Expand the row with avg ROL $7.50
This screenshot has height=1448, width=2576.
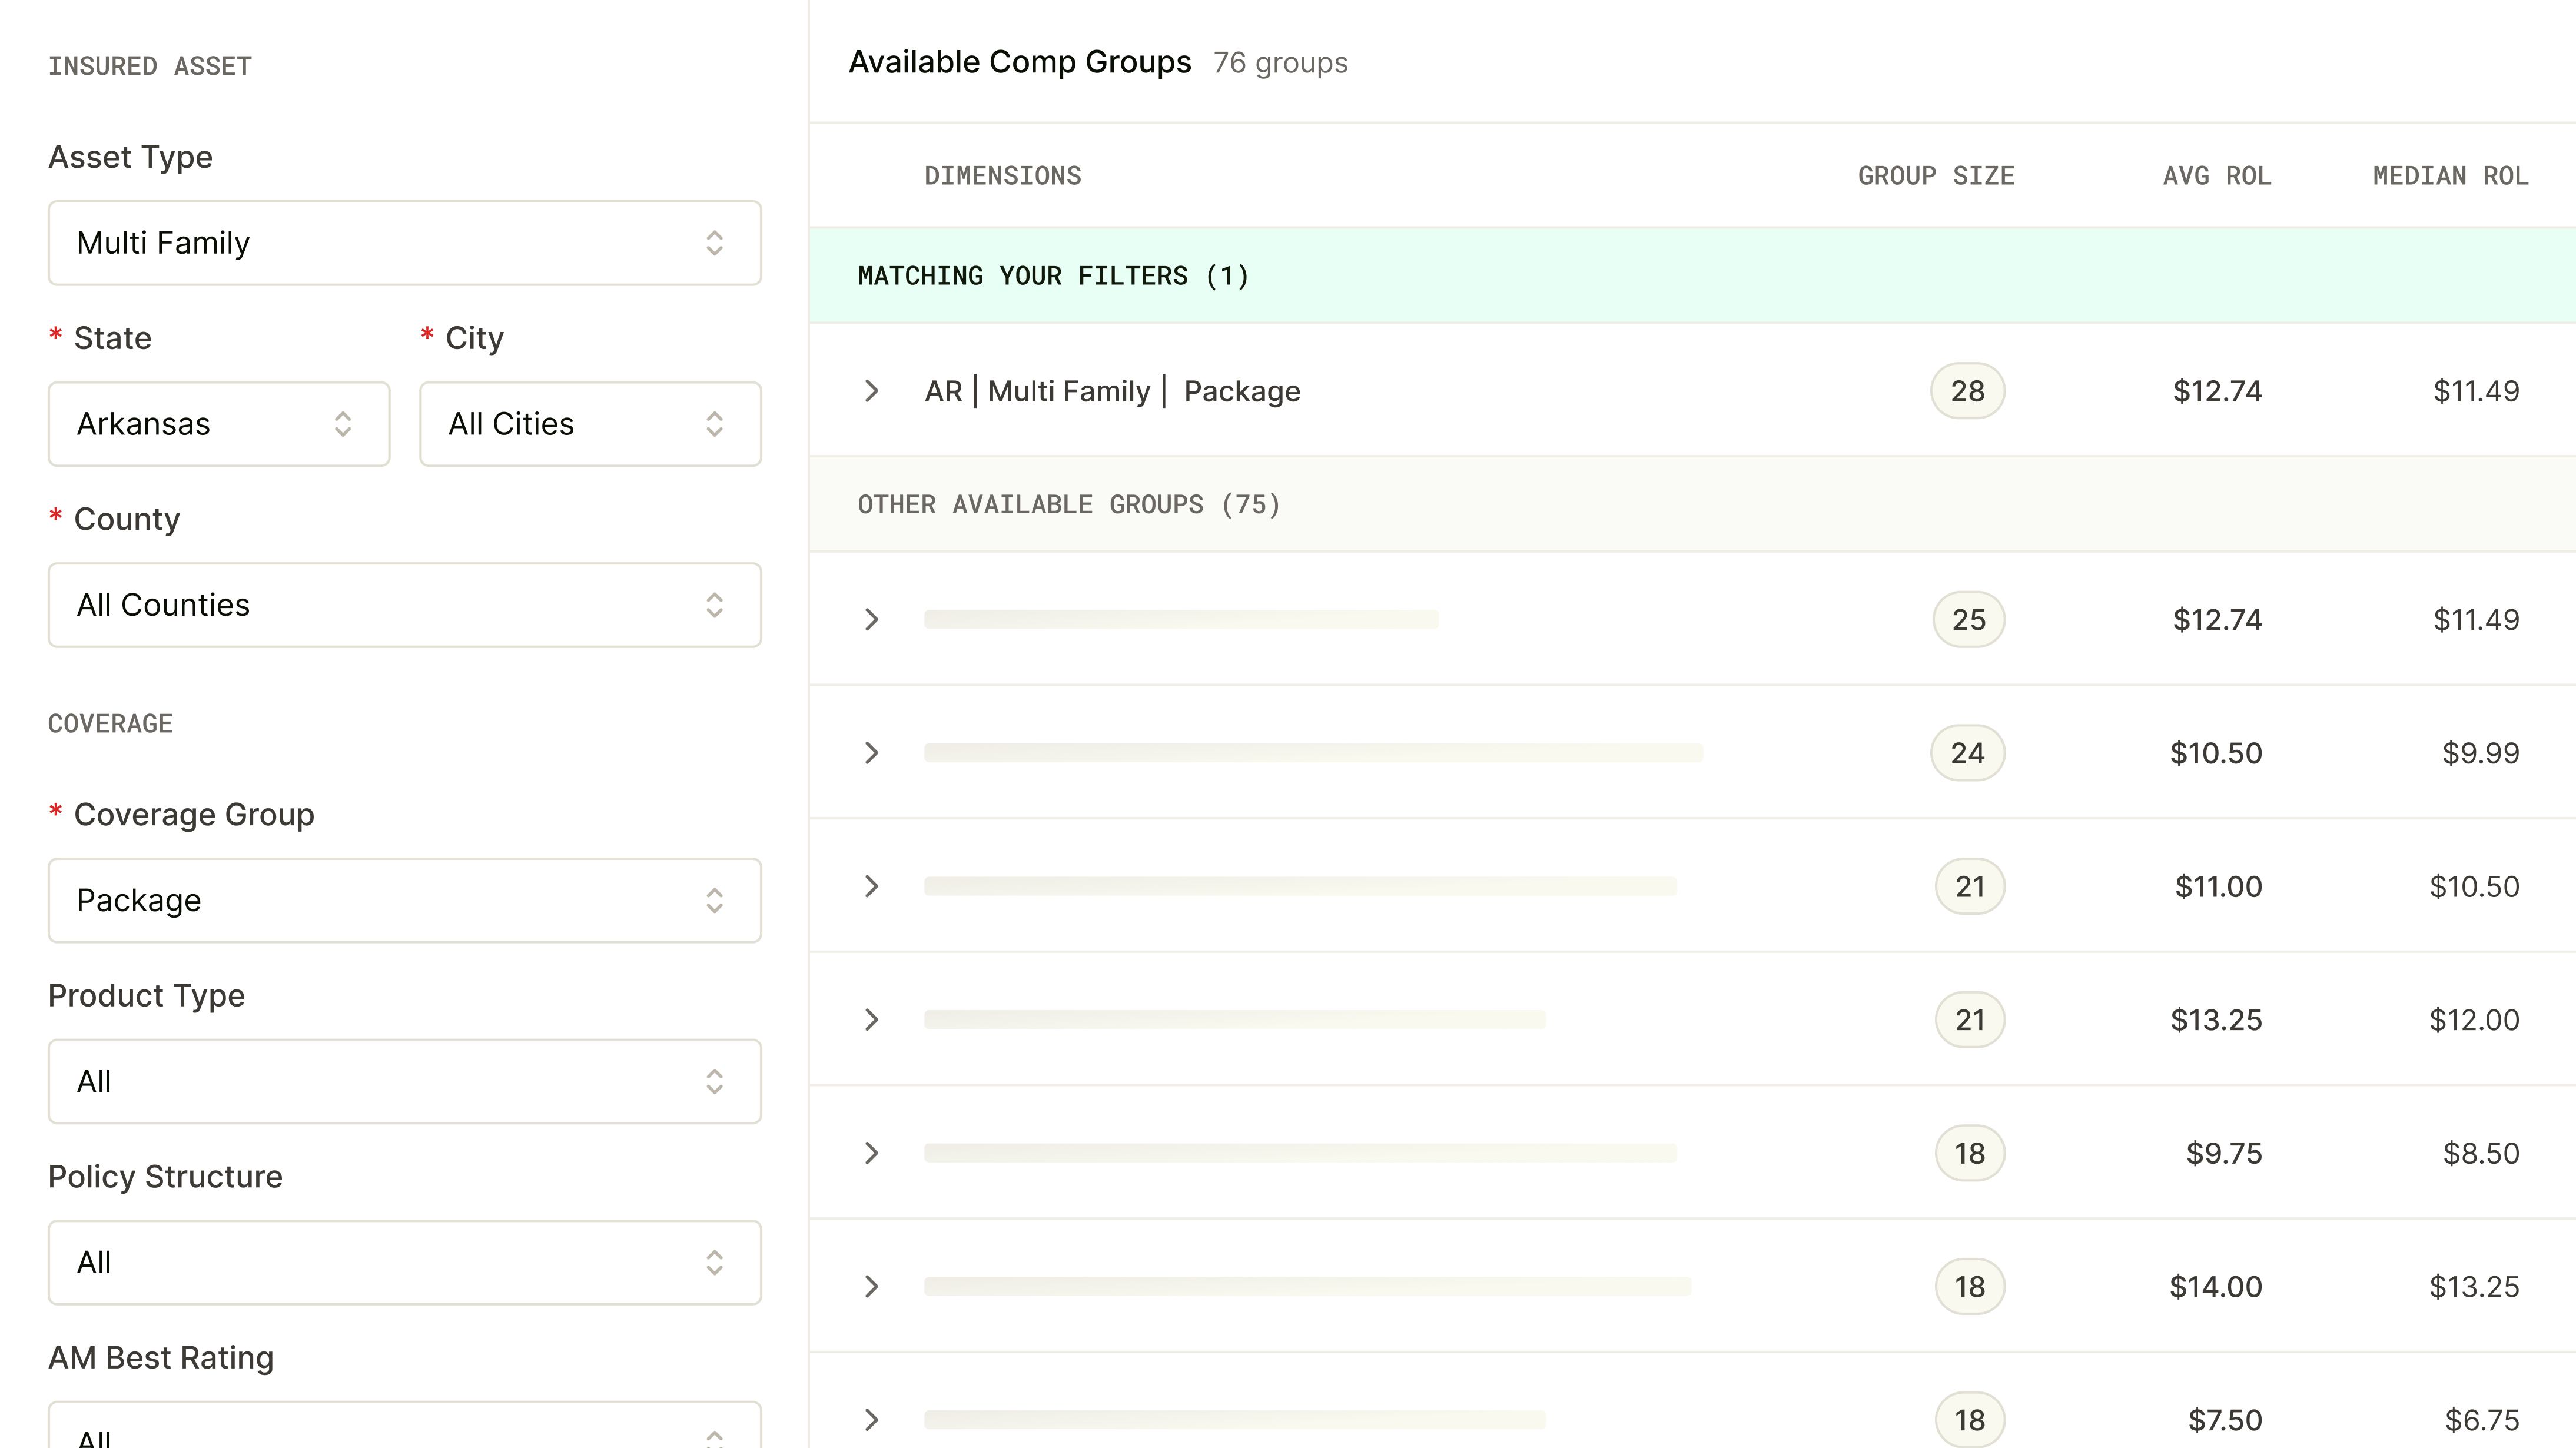click(x=871, y=1420)
